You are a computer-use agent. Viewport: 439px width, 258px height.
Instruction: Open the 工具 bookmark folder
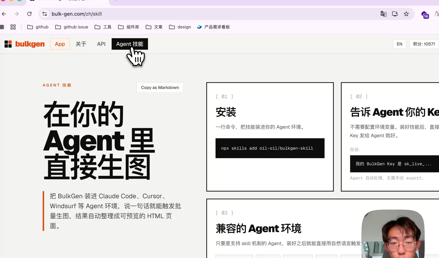(103, 27)
